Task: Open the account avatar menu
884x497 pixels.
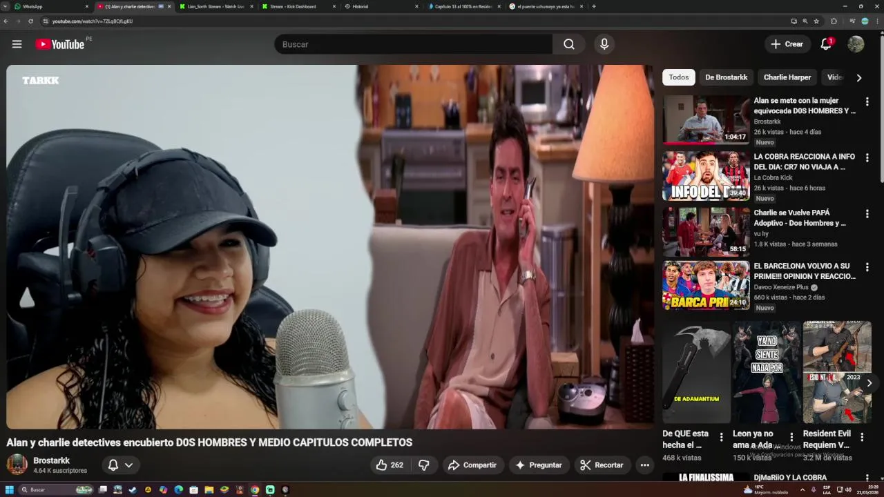Action: pos(856,44)
